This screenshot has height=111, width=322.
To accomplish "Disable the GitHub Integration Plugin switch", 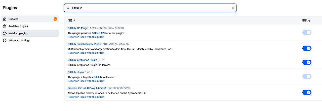I will 307,62.
